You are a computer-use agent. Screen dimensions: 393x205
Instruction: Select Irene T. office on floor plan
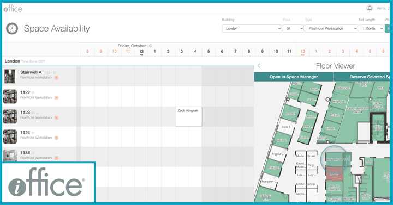click(287, 127)
